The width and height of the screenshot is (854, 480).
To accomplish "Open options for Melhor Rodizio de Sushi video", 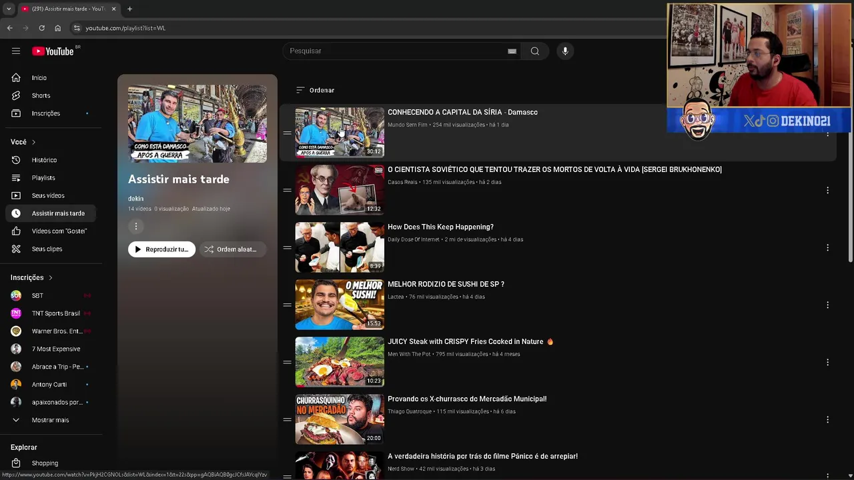I will coord(827,305).
